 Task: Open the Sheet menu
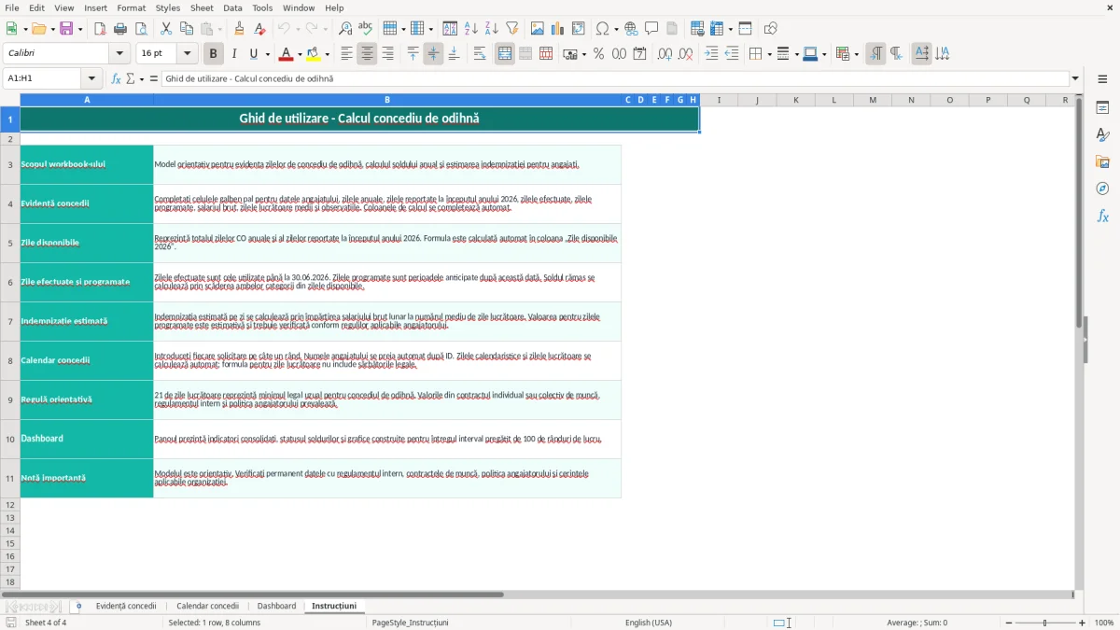click(202, 7)
